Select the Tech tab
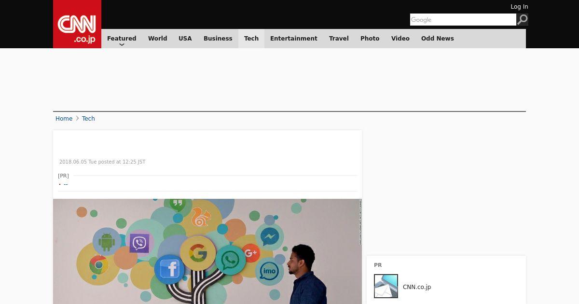 (251, 39)
